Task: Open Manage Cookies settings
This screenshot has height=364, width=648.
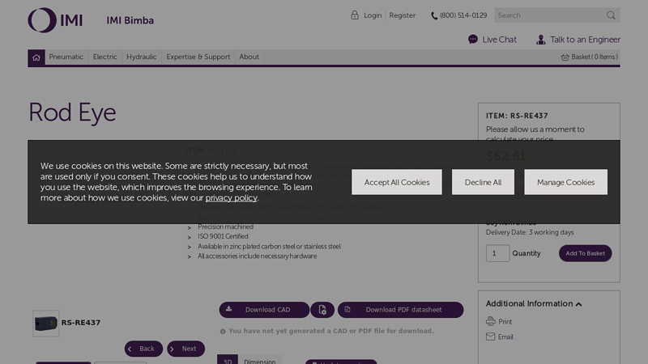Action: [x=565, y=182]
